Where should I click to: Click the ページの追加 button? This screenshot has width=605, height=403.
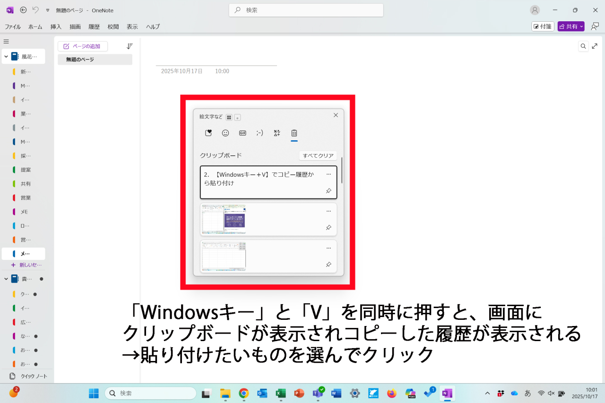coord(82,46)
